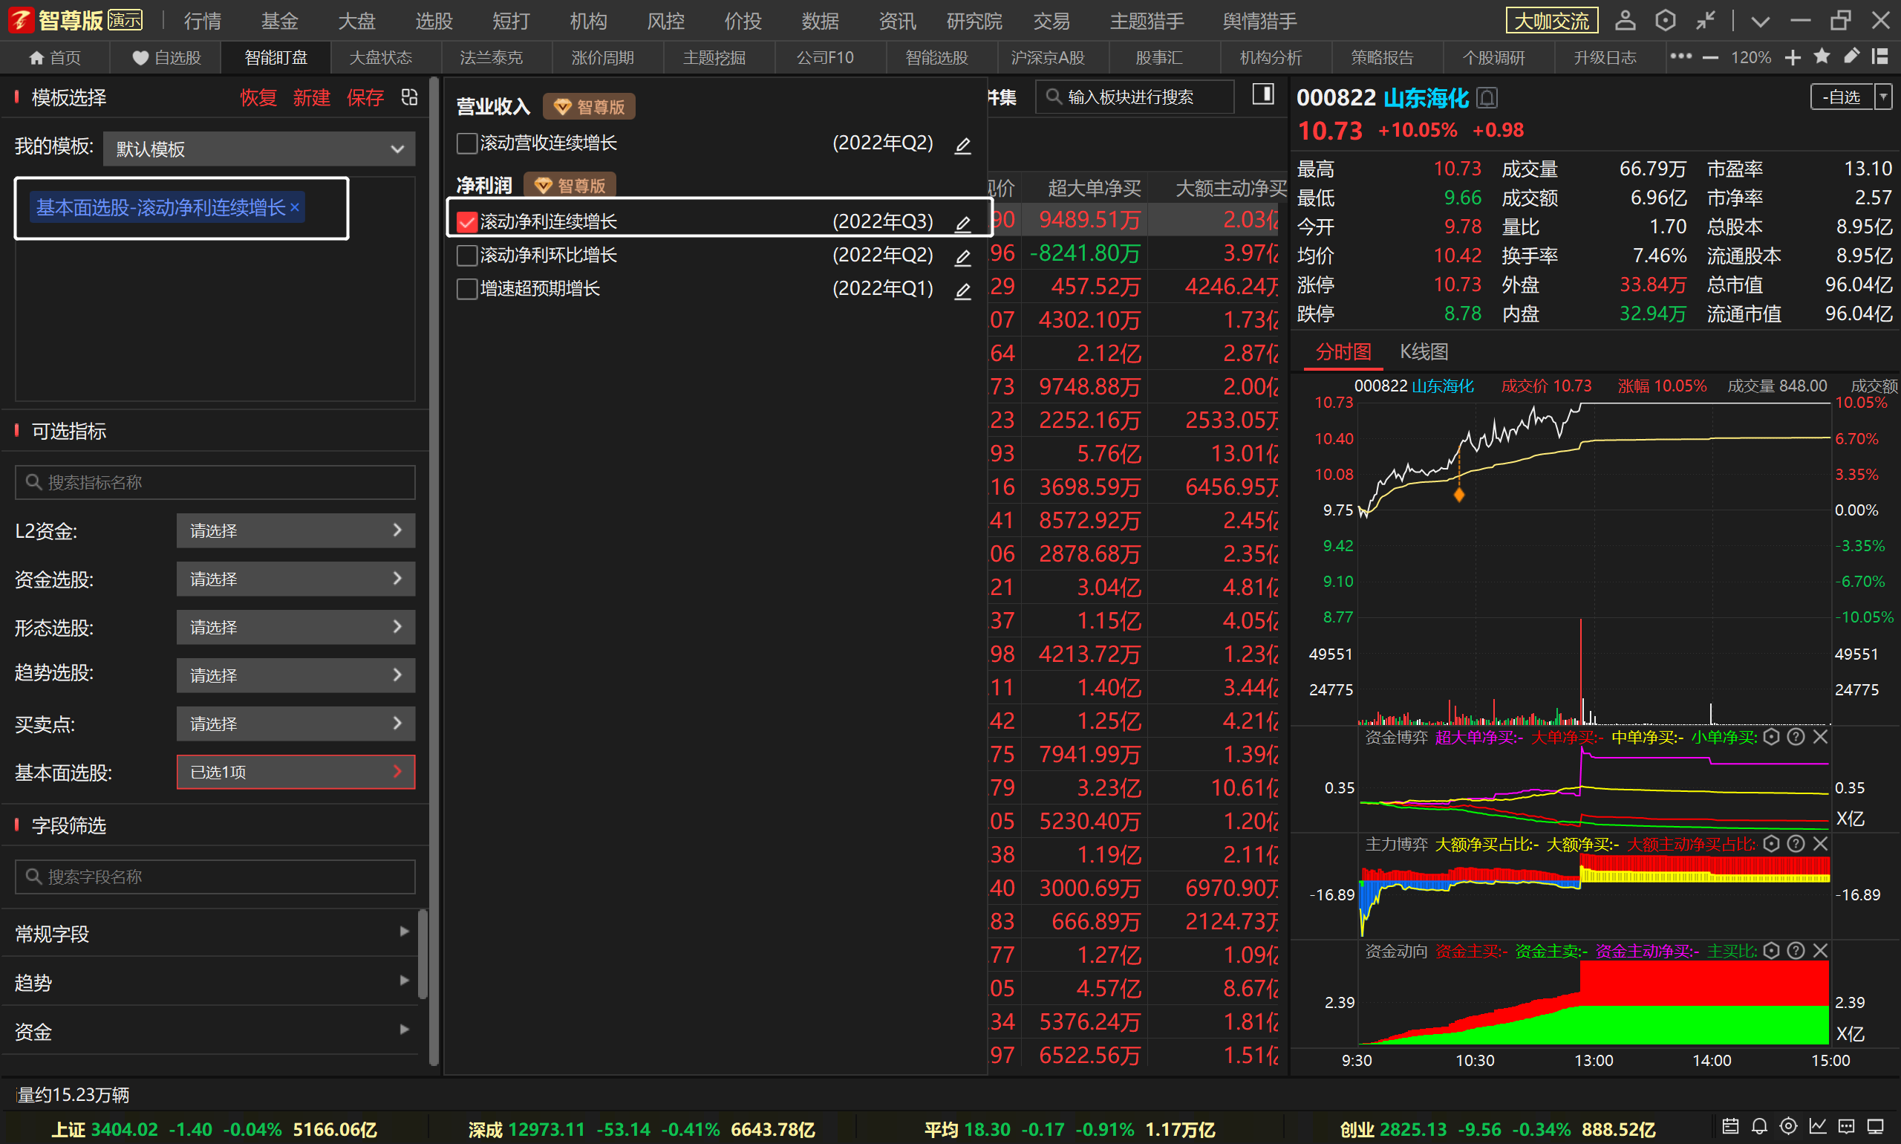Click the layout panel icon after pencil

[1879, 56]
